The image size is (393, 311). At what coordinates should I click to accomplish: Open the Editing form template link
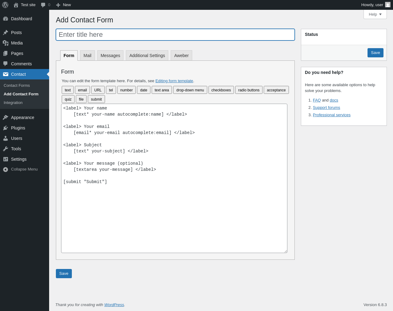click(174, 81)
